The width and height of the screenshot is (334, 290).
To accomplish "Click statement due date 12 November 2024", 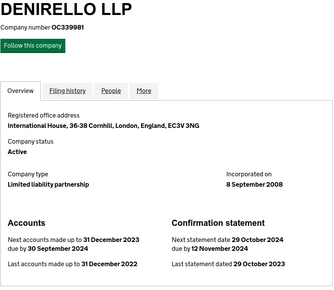I will tap(219, 249).
